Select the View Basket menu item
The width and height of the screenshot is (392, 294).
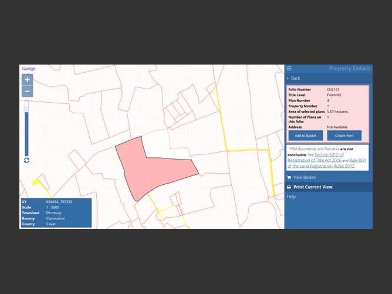coord(305,177)
